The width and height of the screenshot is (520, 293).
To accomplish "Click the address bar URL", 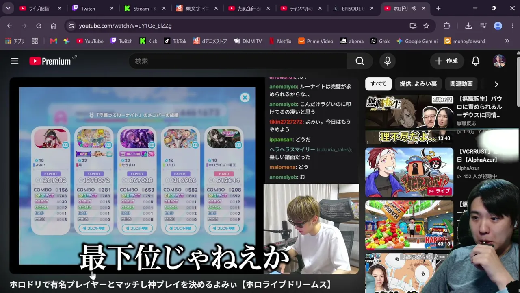I will [125, 26].
